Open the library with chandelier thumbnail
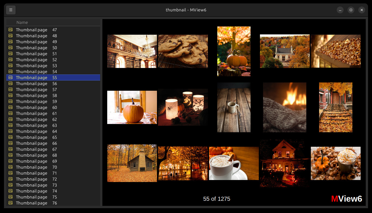This screenshot has height=213, width=372. (132, 51)
